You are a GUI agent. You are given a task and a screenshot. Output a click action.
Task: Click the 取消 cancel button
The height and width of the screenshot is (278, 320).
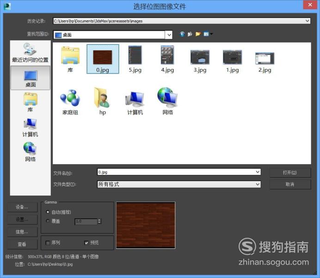pos(290,185)
